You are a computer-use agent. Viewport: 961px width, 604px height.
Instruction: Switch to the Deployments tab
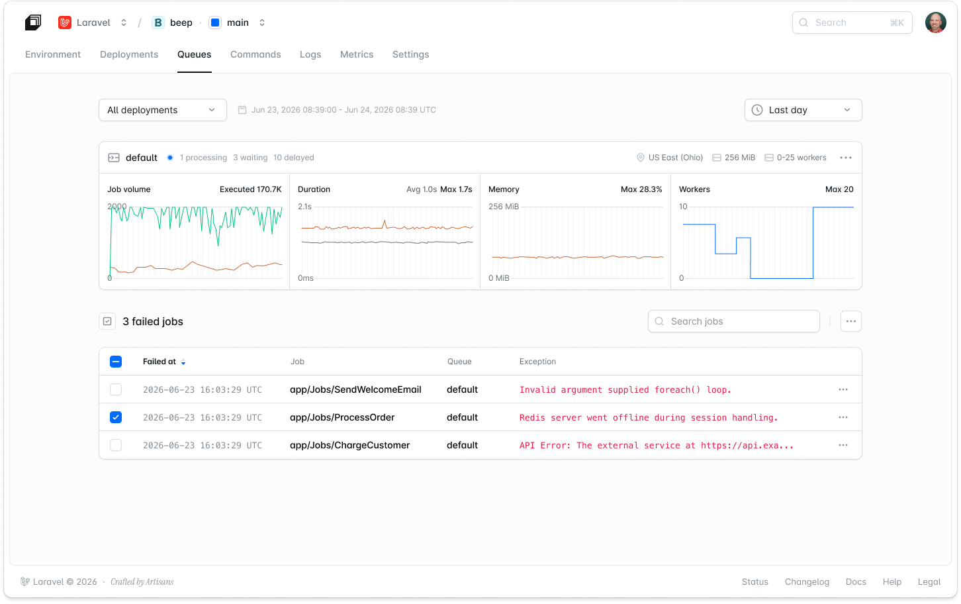129,54
